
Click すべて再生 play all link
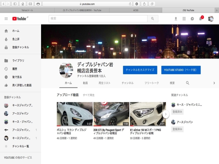pyautogui.click(x=89, y=95)
